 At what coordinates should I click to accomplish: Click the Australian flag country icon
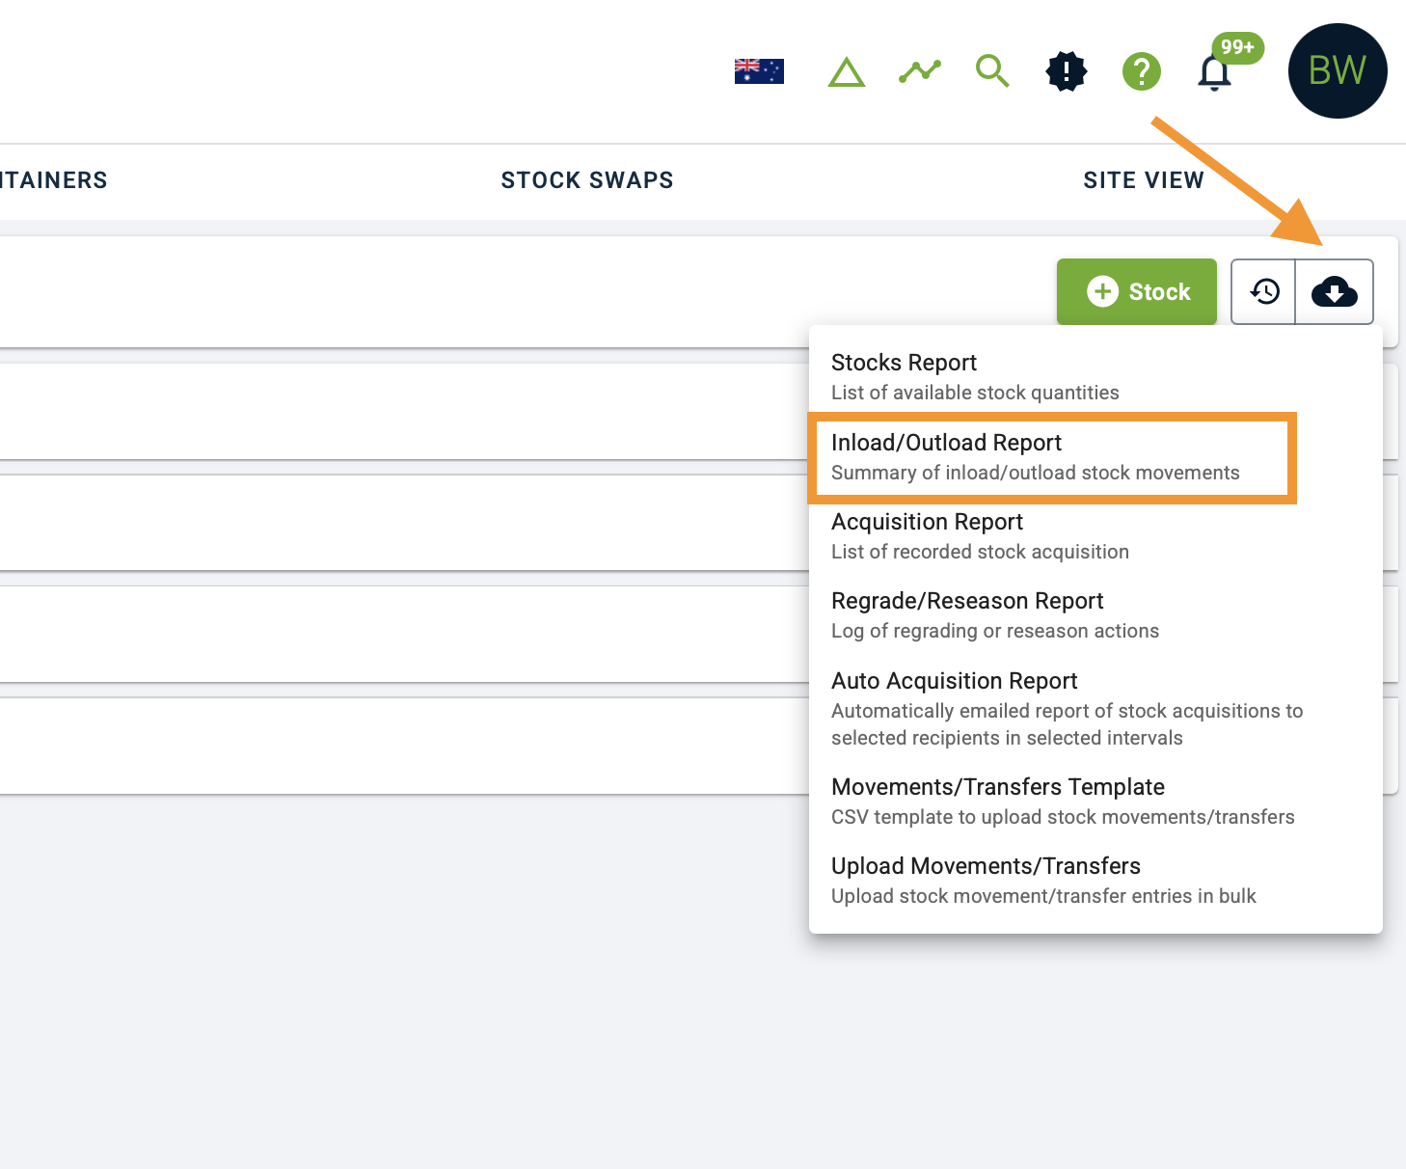click(x=759, y=71)
